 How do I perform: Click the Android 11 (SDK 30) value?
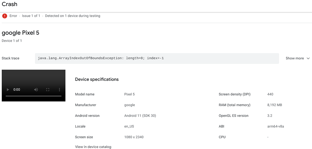[140, 116]
